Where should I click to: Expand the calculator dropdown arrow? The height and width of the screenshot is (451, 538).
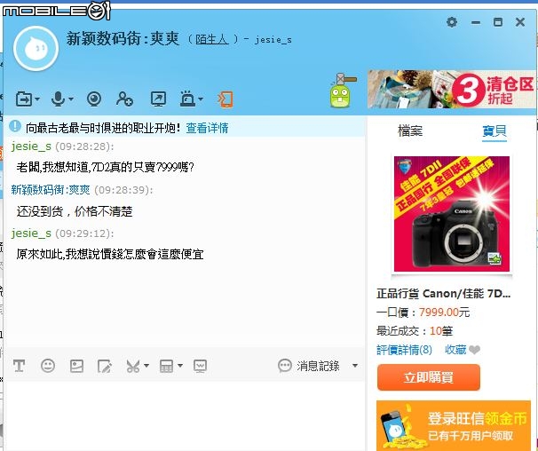coord(180,366)
